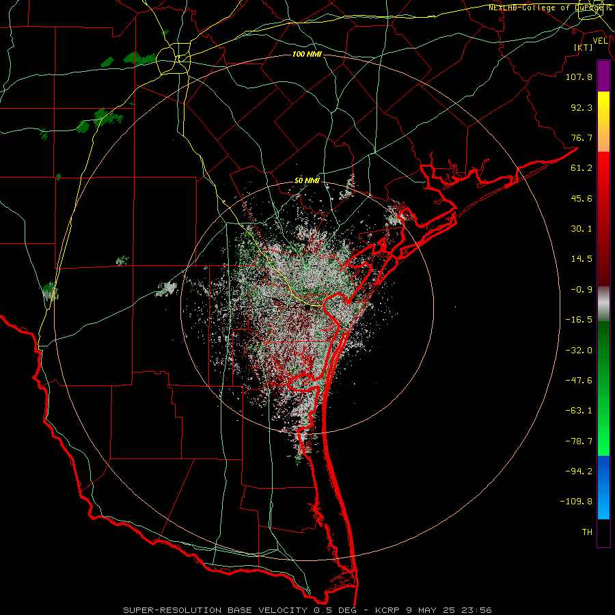The height and width of the screenshot is (615, 615).
Task: Select the 45.6 scale value
Action: pos(582,198)
